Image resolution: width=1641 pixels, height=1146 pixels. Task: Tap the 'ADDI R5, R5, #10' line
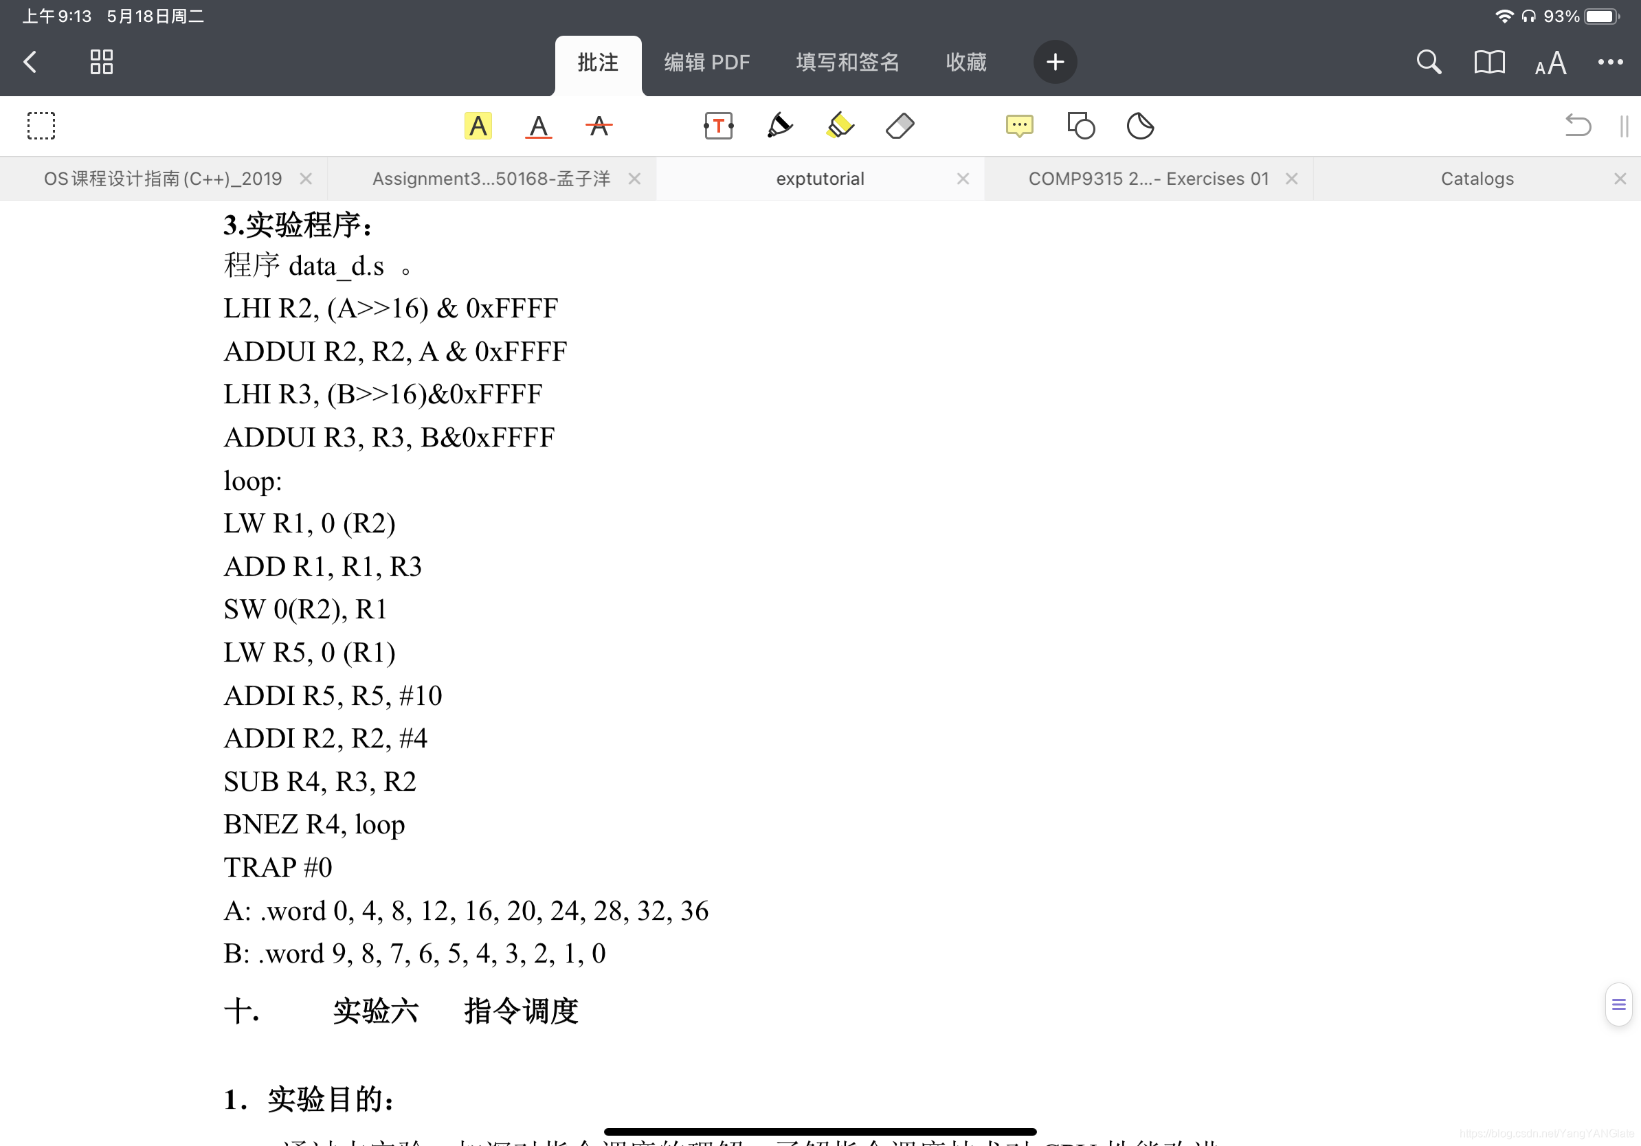[333, 695]
